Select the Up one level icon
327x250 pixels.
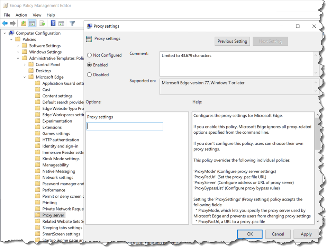tap(23, 23)
